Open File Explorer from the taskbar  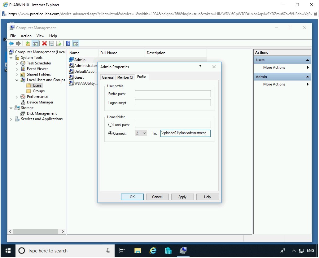pyautogui.click(x=138, y=251)
